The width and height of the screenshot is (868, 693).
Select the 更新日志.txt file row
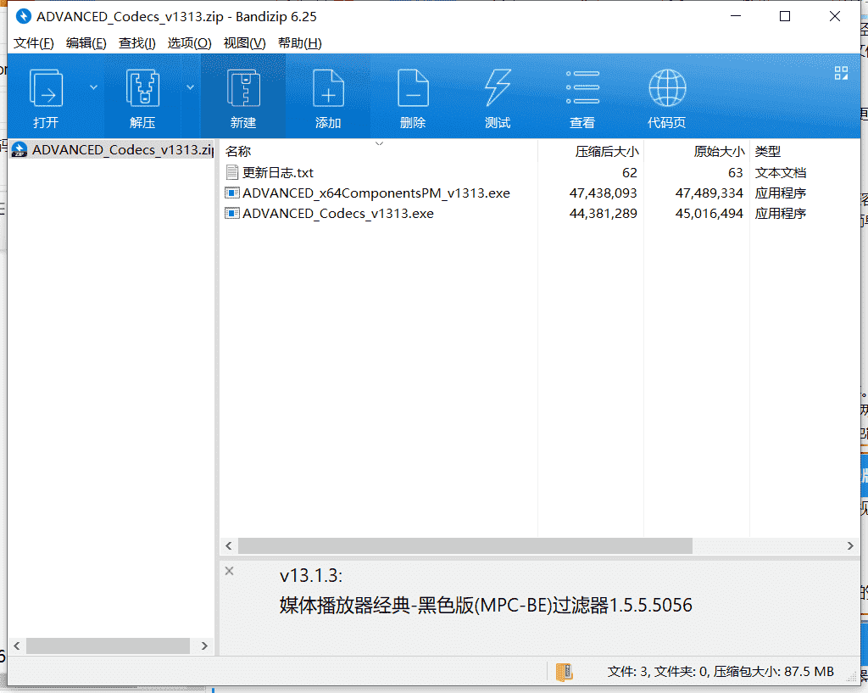tap(540, 173)
